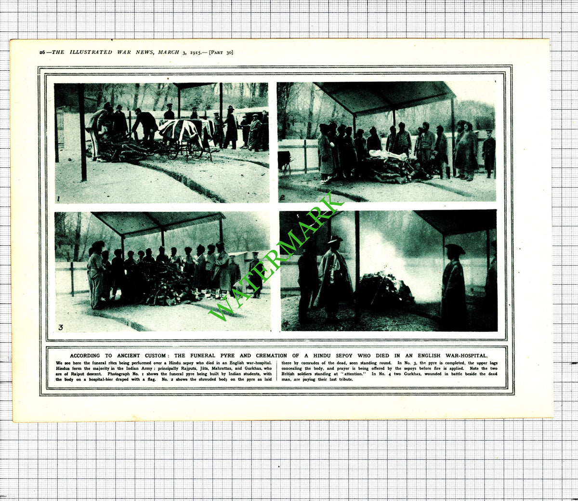Click the number '3' label on the lower-left photograph
Viewport: 578px width, 501px height.
coord(61,327)
